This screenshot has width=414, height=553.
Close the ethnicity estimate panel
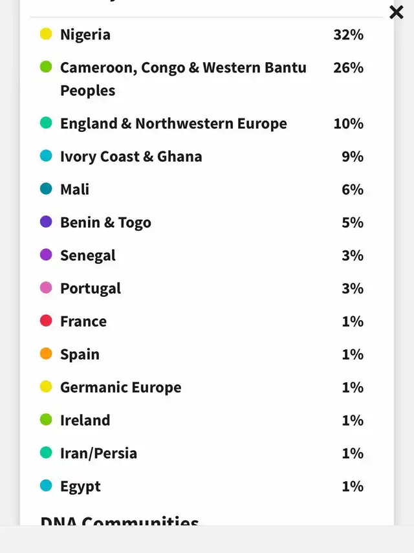coord(396,12)
